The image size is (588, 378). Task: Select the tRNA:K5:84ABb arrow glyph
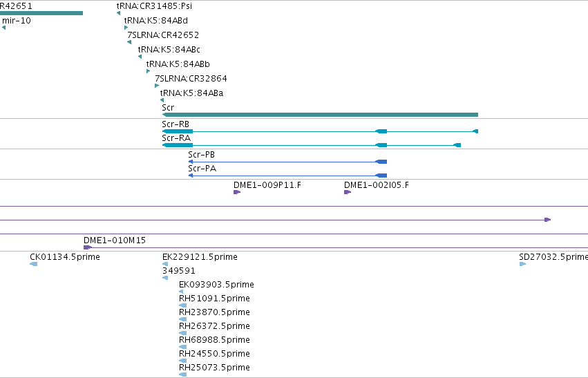click(148, 71)
